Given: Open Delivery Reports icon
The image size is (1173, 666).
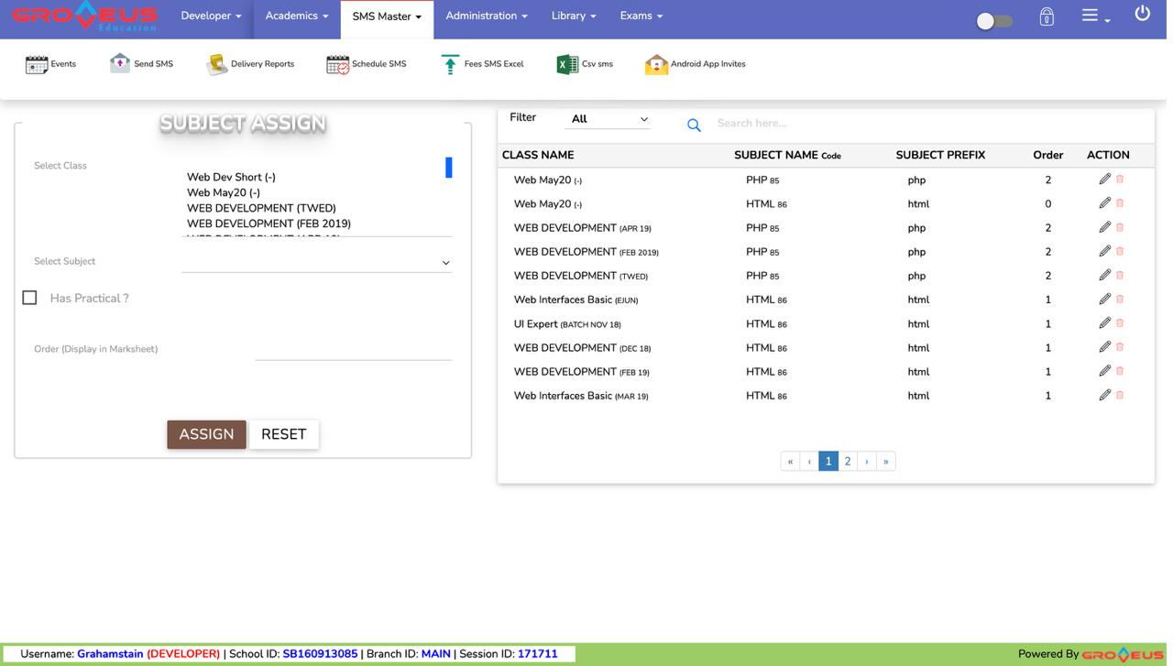Looking at the screenshot, I should tap(217, 64).
